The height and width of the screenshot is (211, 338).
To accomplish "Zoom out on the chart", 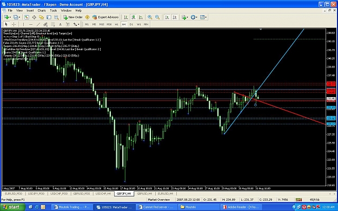I will pos(157,17).
